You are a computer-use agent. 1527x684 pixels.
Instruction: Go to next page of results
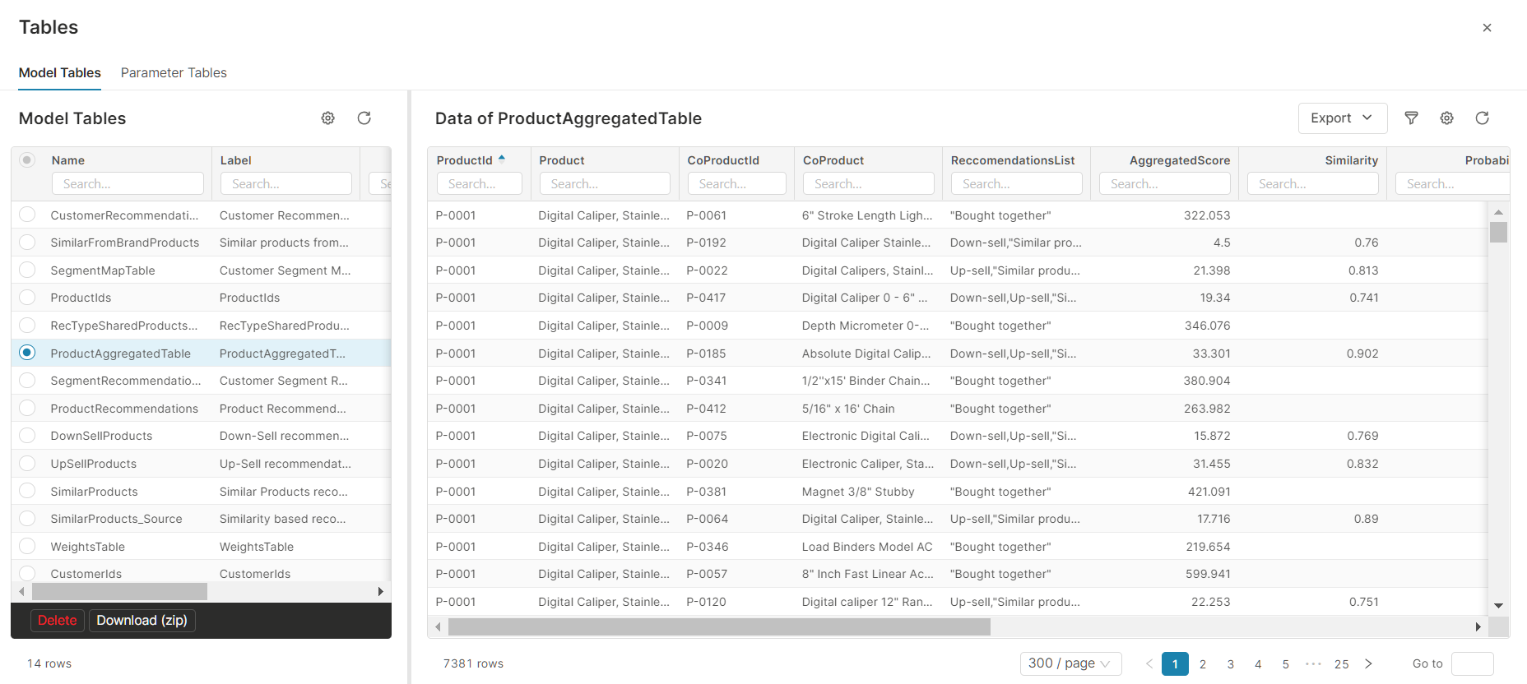(1368, 663)
